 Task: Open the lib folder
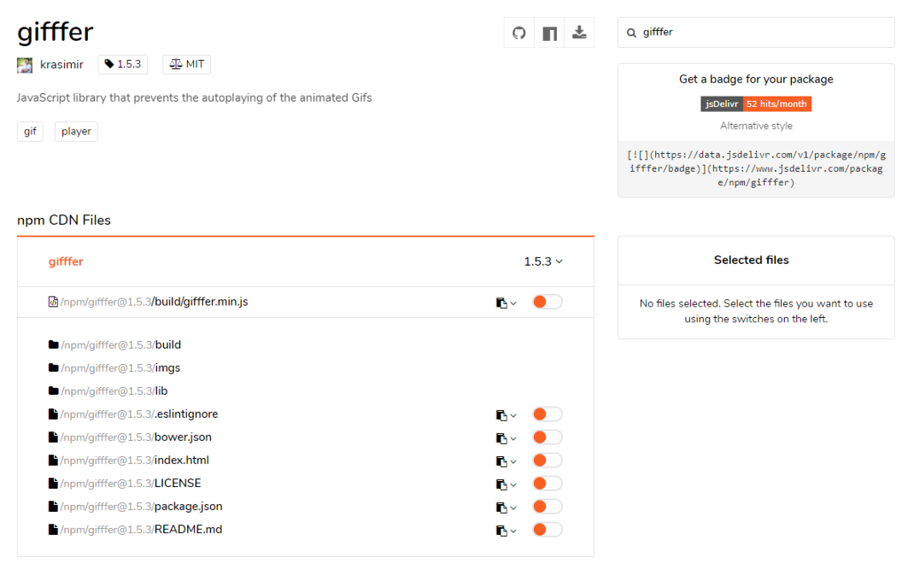(x=113, y=391)
